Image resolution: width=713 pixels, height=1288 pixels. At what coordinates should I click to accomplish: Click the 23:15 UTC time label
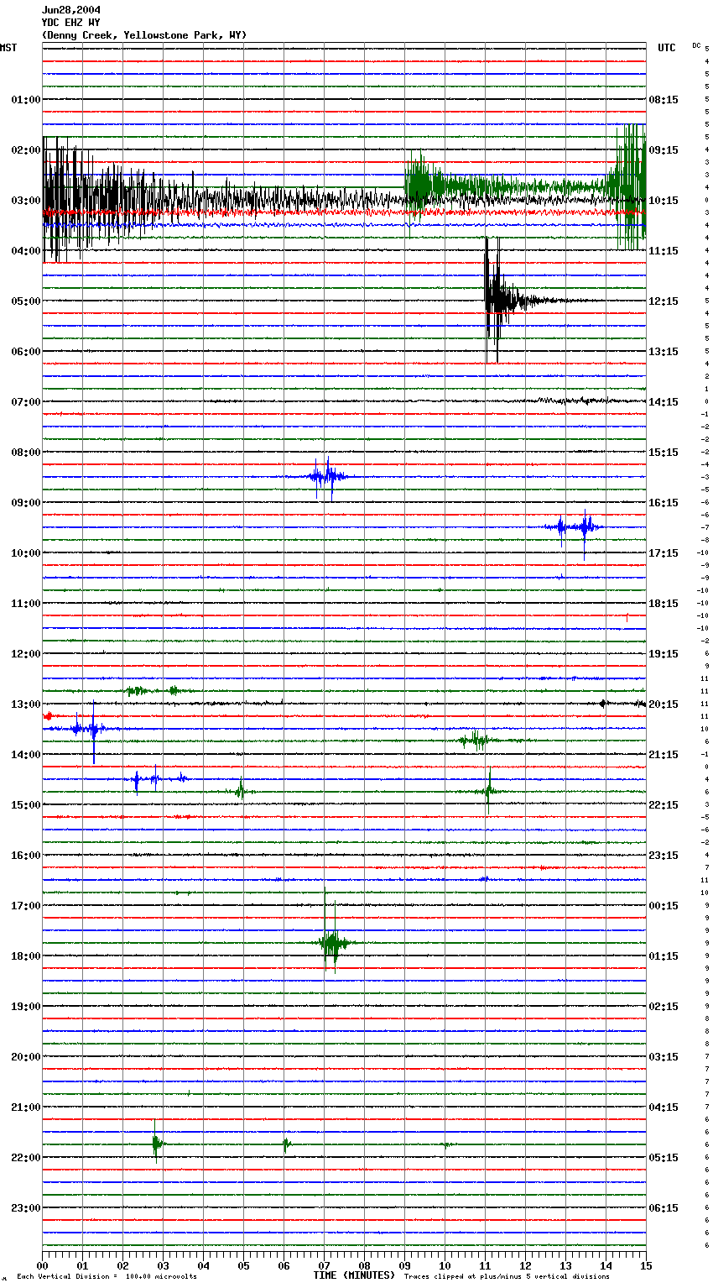[664, 856]
